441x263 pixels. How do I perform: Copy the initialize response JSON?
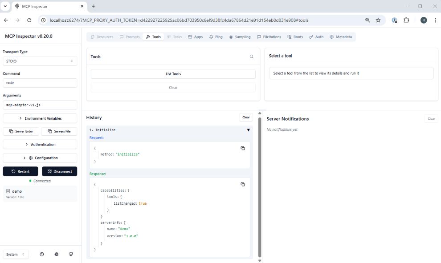coord(242,184)
